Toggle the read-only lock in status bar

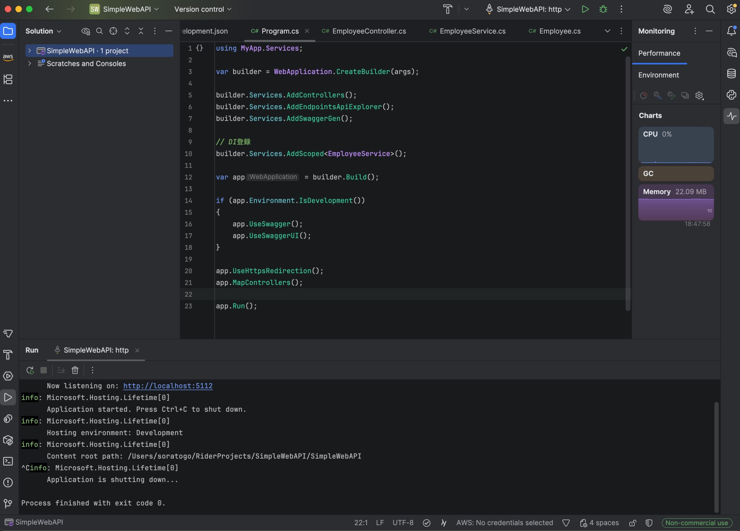tap(632, 523)
